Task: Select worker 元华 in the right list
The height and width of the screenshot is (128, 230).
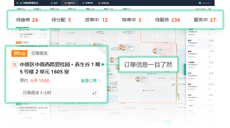Action: pos(200,76)
